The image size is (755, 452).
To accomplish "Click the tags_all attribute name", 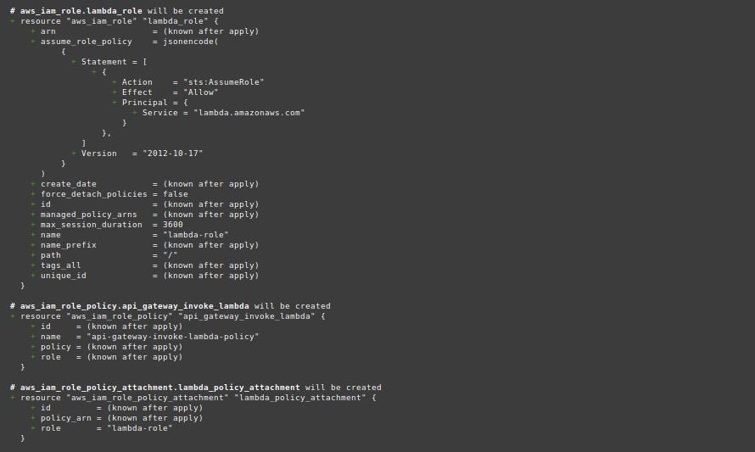I will [61, 265].
